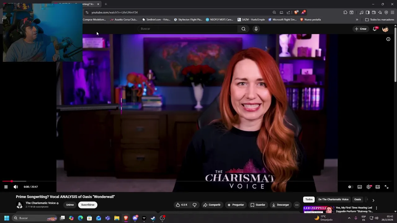This screenshot has width=397, height=223.
Task: Select the Todos filter chip
Action: tap(309, 199)
